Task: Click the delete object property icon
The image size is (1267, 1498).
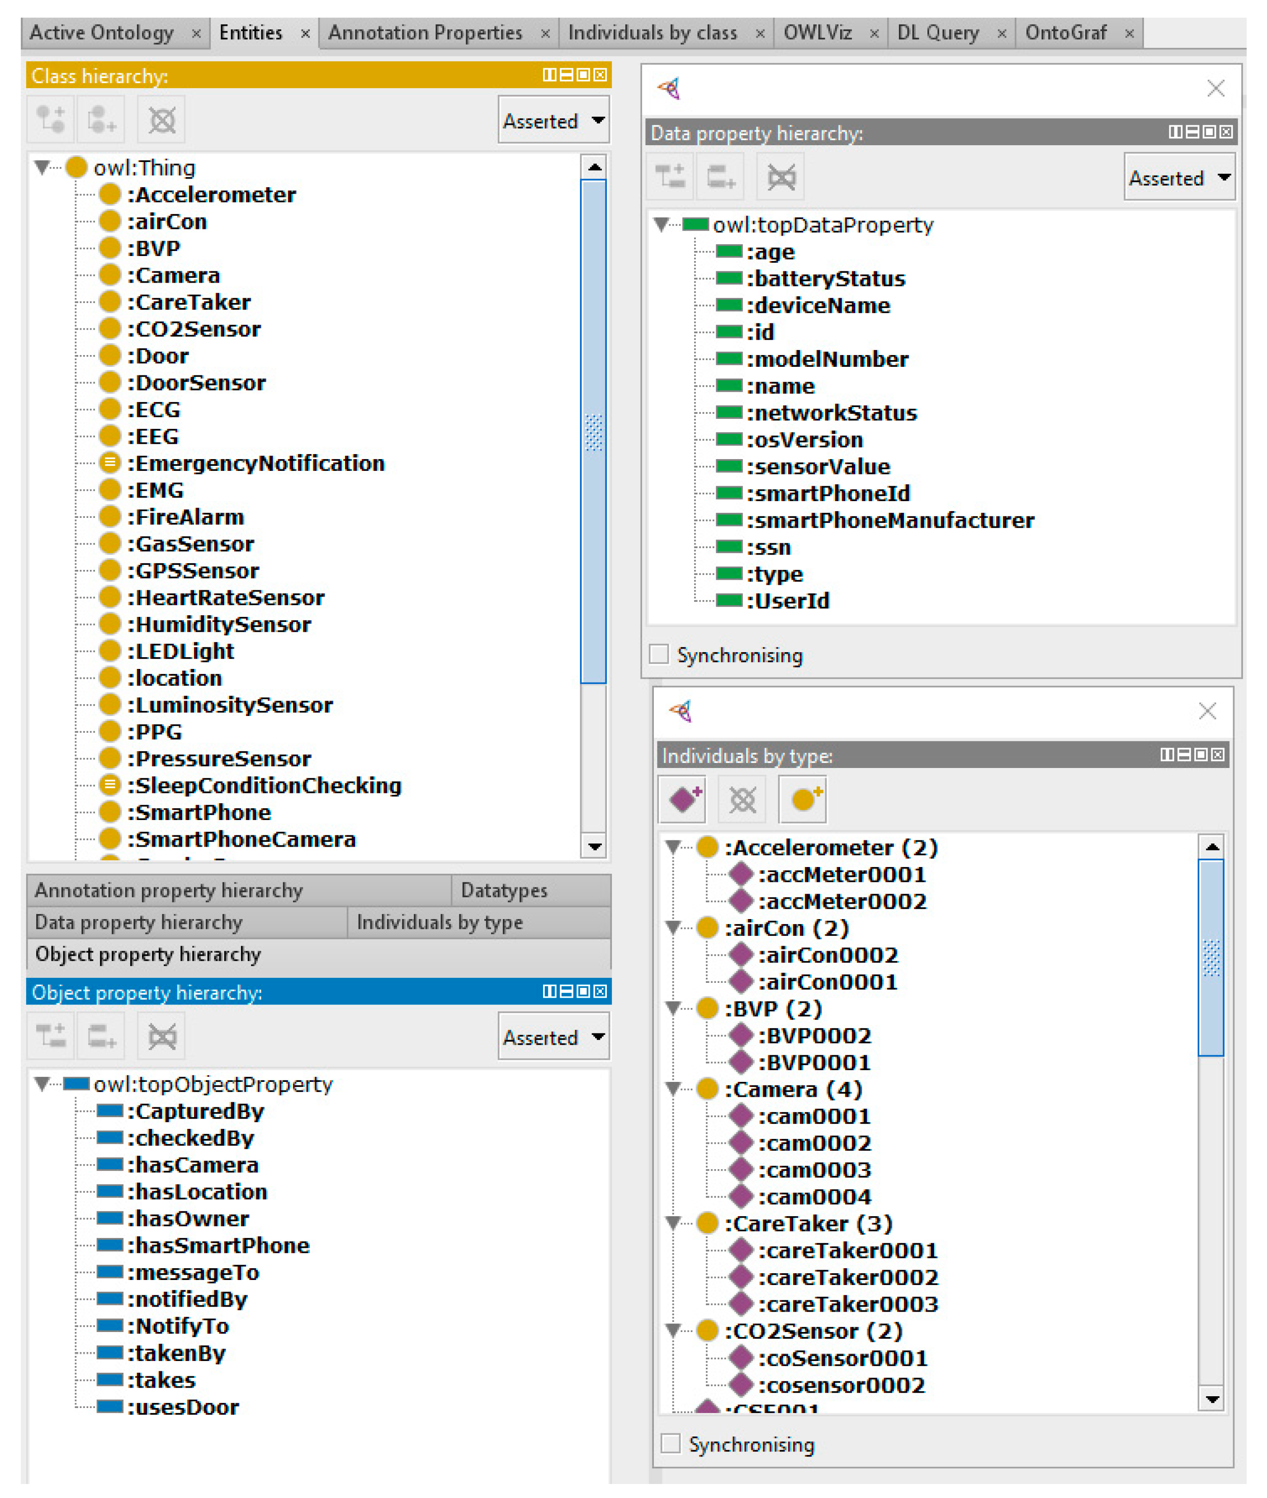Action: (161, 1036)
